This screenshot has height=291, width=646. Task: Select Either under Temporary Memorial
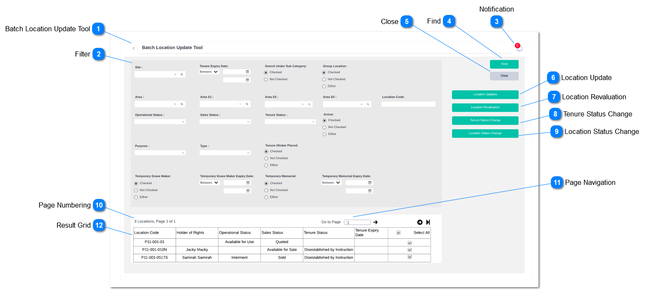(266, 197)
